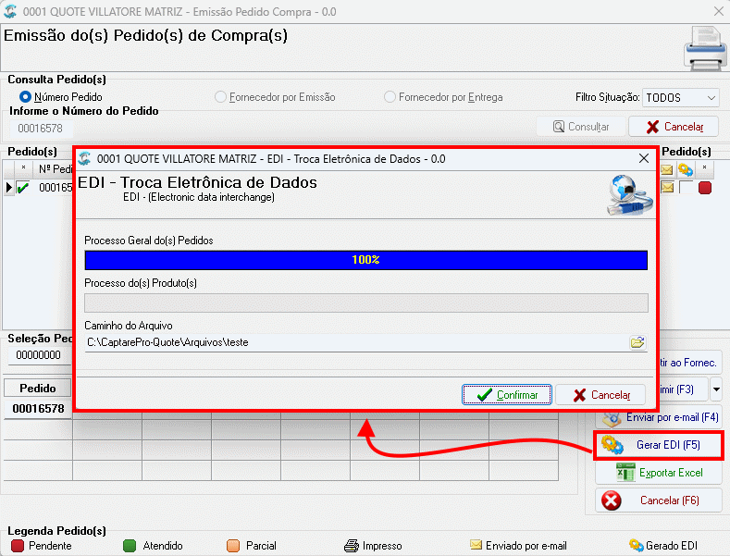The height and width of the screenshot is (556, 730).
Task: Select Fornecedor por Emissão radio option
Action: (220, 97)
